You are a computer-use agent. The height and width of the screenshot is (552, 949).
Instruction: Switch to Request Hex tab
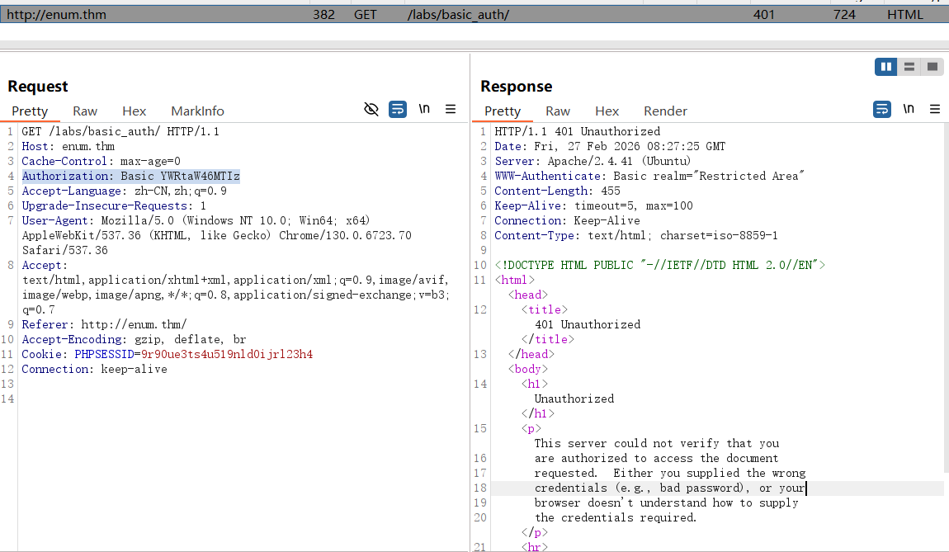(134, 111)
